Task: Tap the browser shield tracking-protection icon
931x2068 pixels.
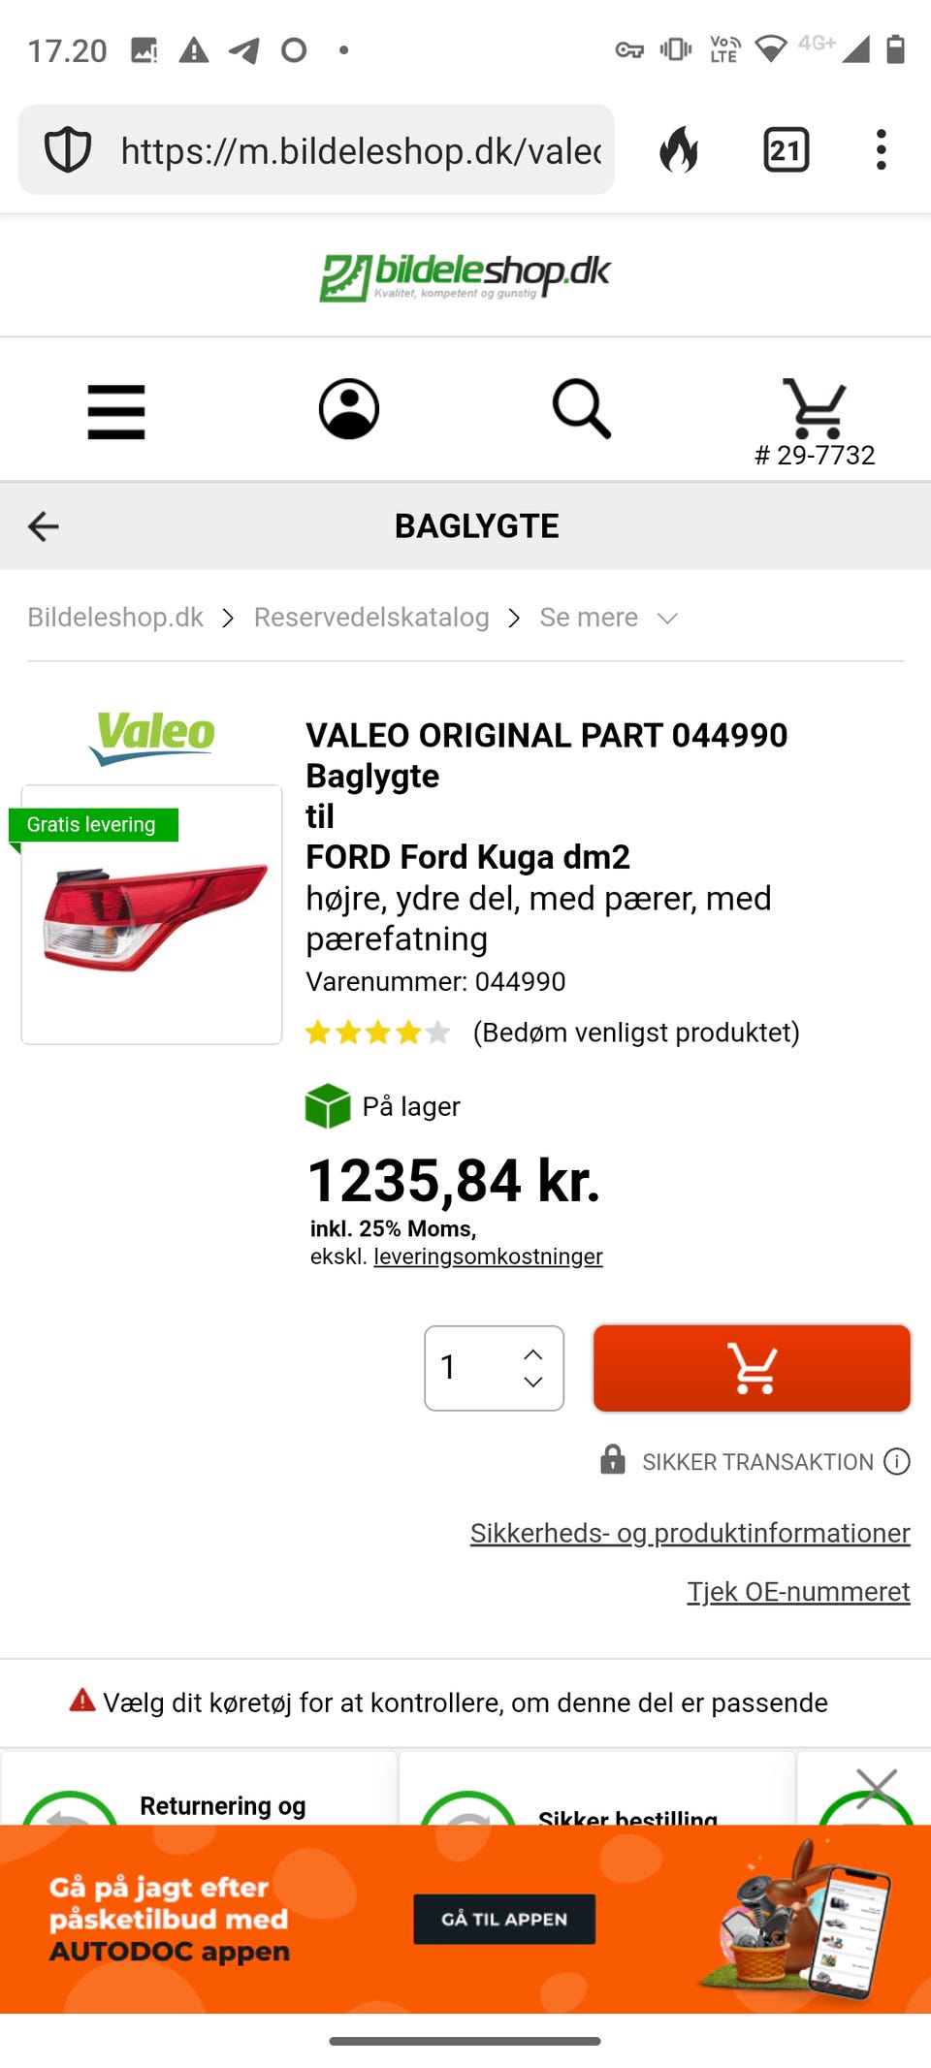Action: coord(68,150)
